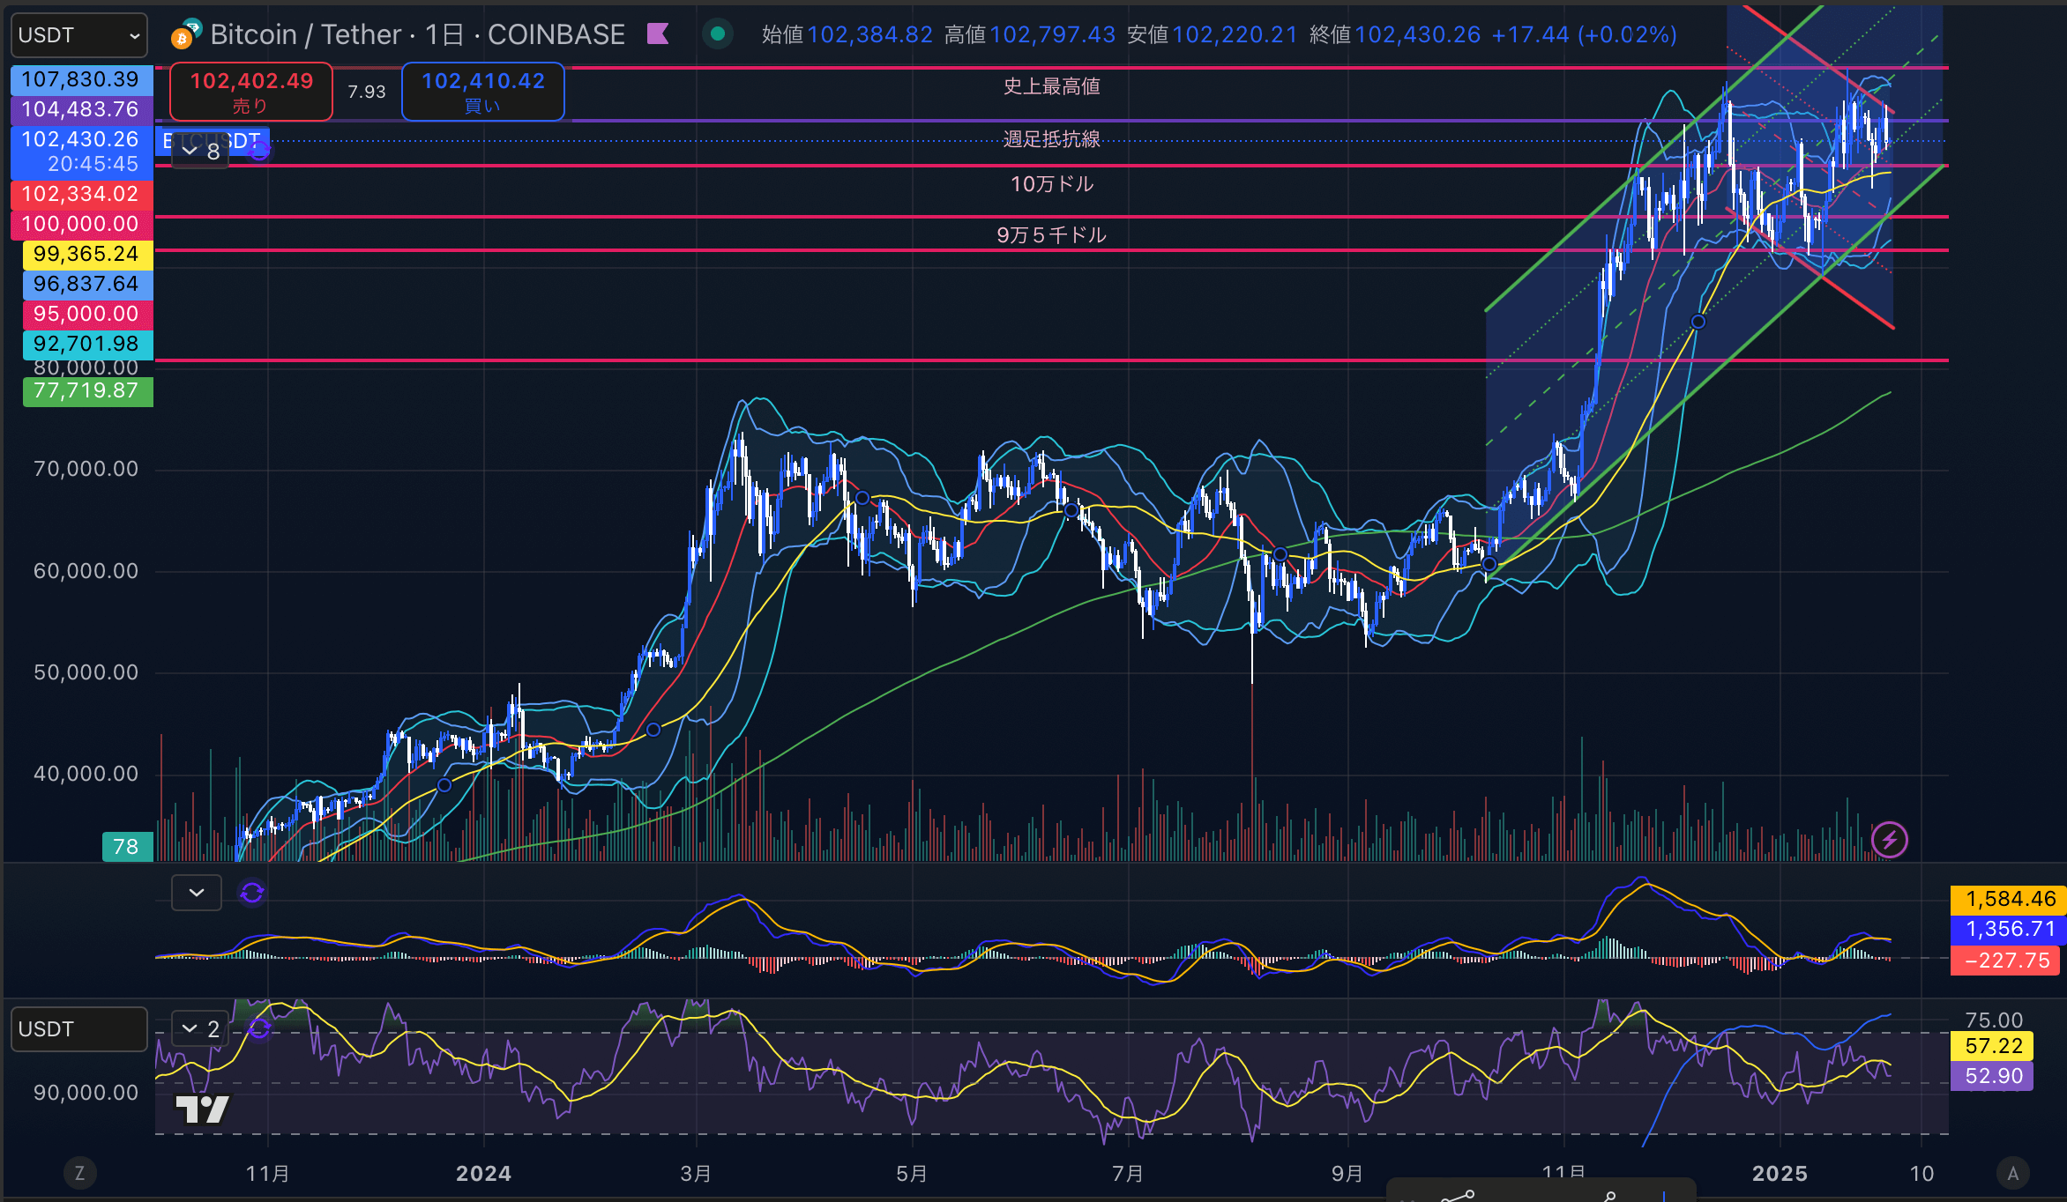Viewport: 2067px width, 1202px height.
Task: Click the 2024 label on the time axis
Action: 483,1173
